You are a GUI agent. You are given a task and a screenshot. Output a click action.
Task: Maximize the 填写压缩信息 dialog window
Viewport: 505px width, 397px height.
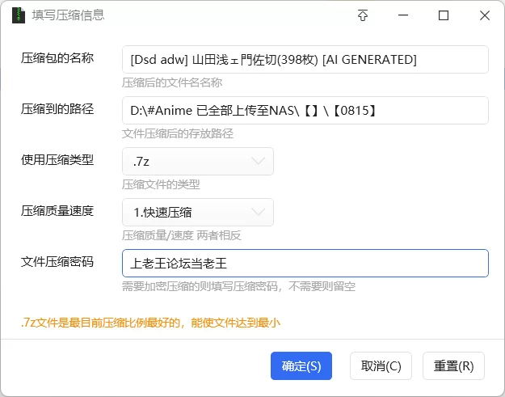[x=444, y=15]
